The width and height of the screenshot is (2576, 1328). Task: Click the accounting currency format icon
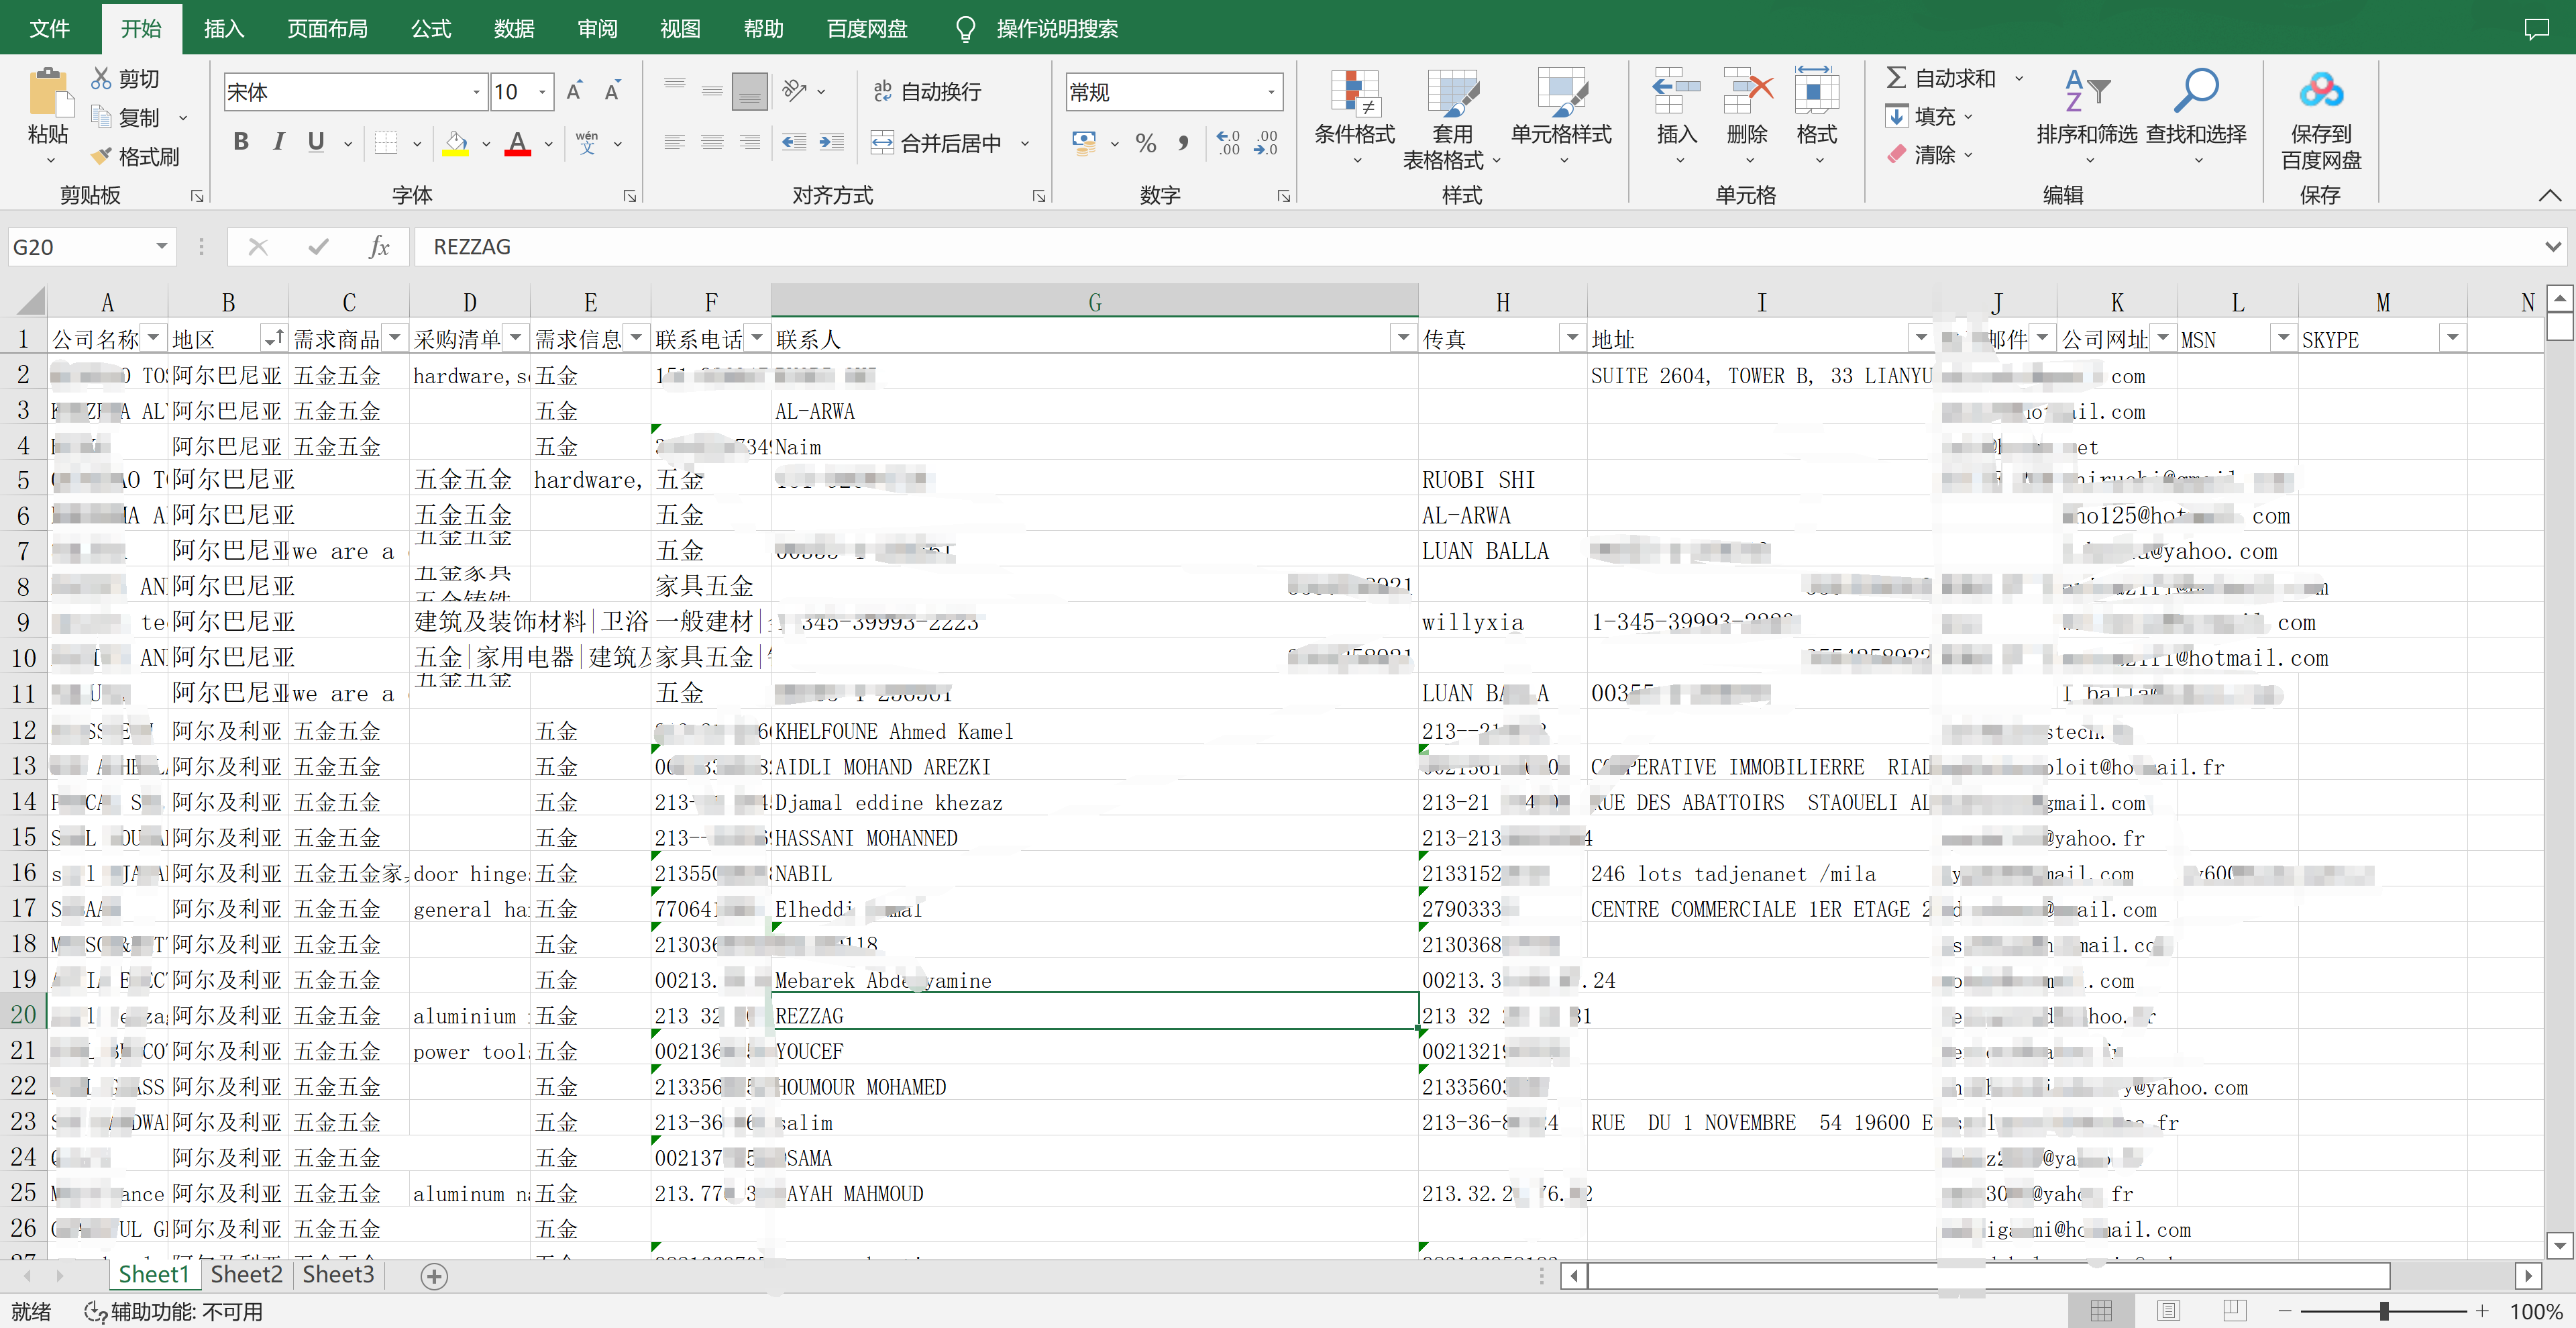[x=1083, y=143]
